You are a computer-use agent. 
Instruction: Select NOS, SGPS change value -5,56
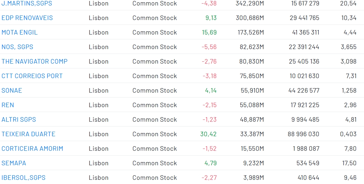[209, 47]
